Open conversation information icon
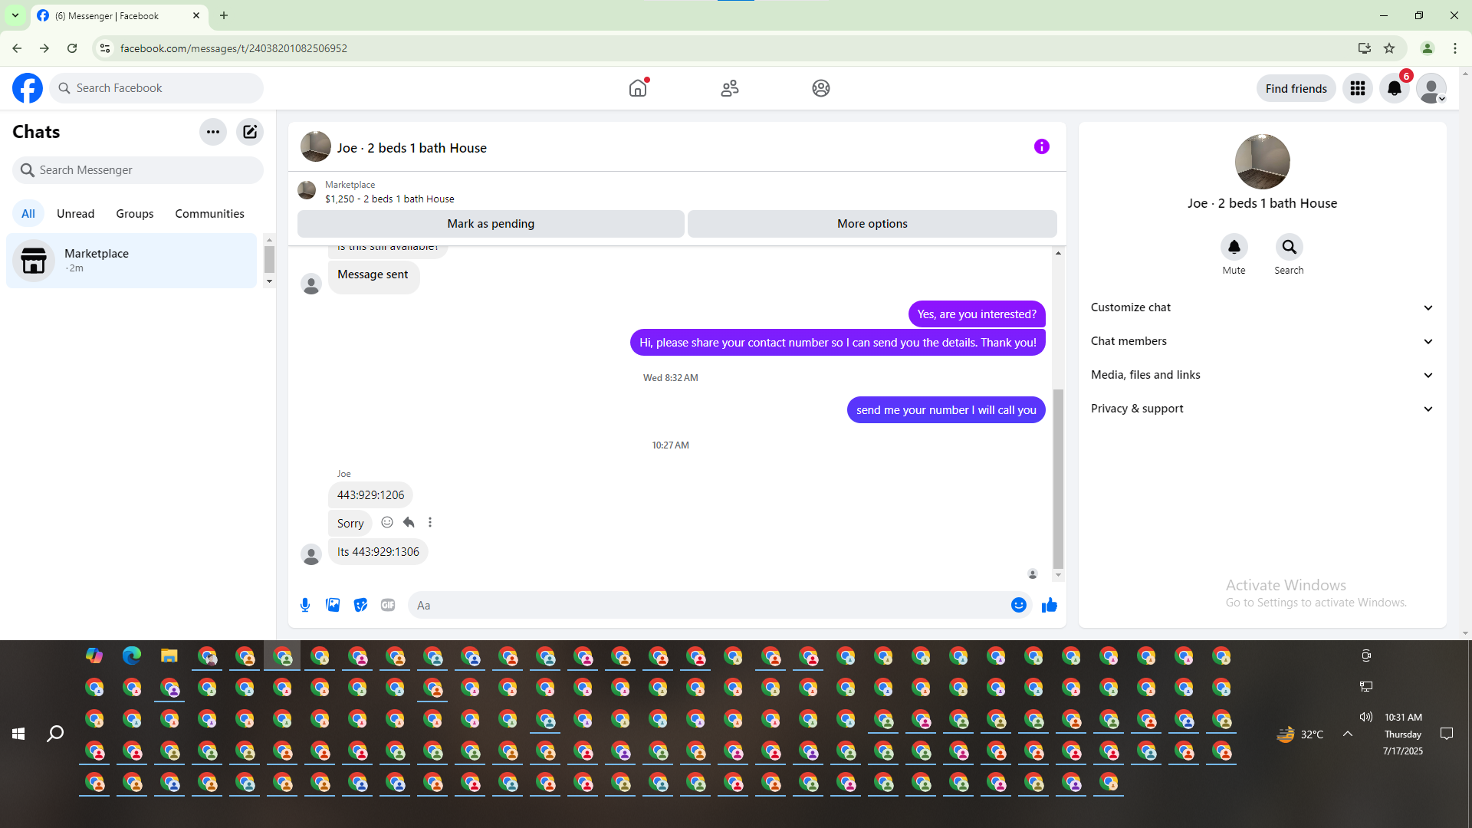This screenshot has width=1472, height=828. click(1041, 146)
